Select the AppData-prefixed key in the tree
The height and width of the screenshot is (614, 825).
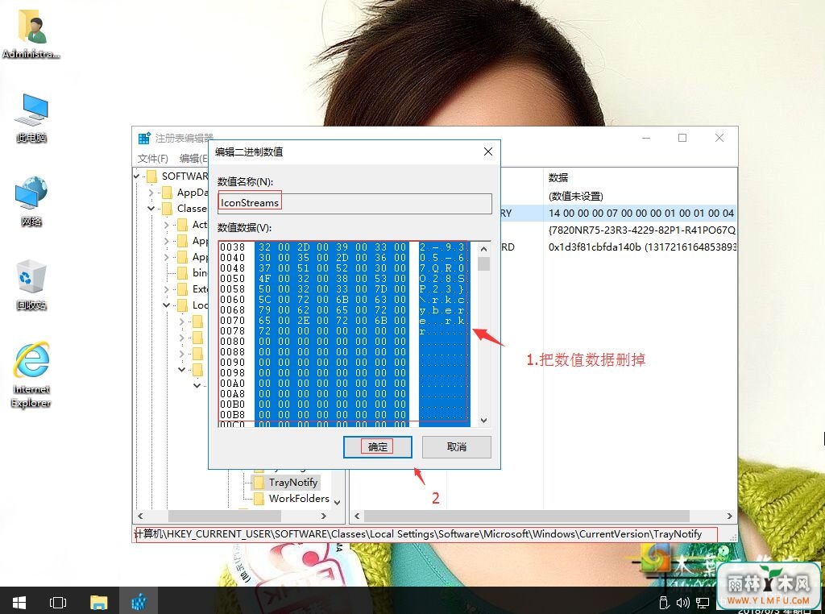click(192, 192)
